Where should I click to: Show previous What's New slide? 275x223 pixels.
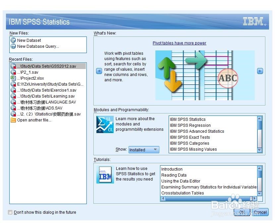point(99,71)
